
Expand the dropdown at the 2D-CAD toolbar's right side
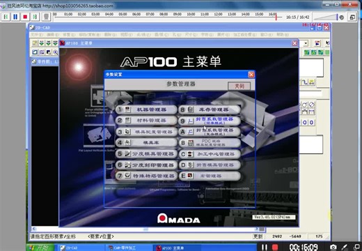pyautogui.click(x=306, y=43)
